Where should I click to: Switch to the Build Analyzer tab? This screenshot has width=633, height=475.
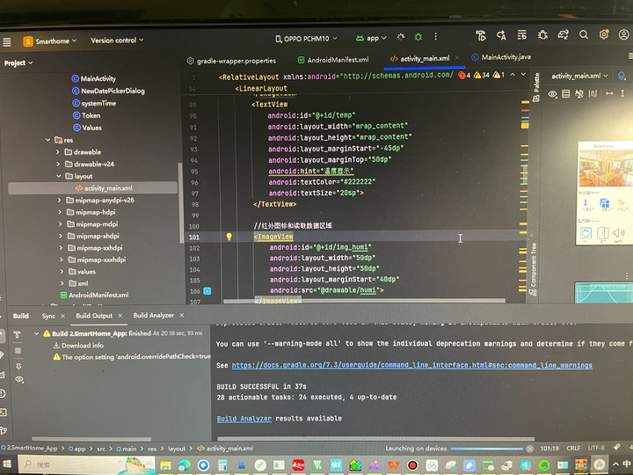point(153,315)
